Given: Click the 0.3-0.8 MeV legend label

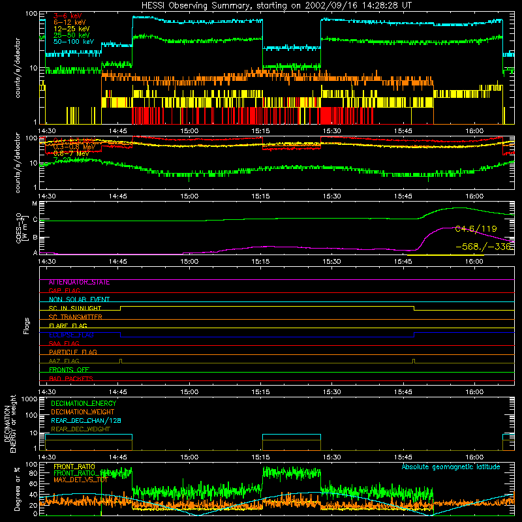Looking at the screenshot, I should click(x=74, y=147).
